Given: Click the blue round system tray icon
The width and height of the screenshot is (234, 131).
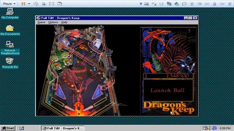Looking at the screenshot, I should (x=215, y=128).
